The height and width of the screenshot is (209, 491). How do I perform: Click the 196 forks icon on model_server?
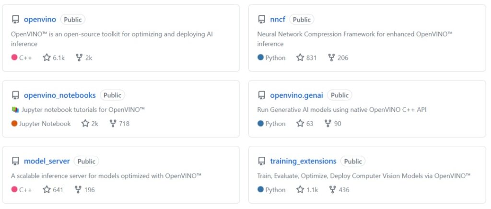coord(78,190)
